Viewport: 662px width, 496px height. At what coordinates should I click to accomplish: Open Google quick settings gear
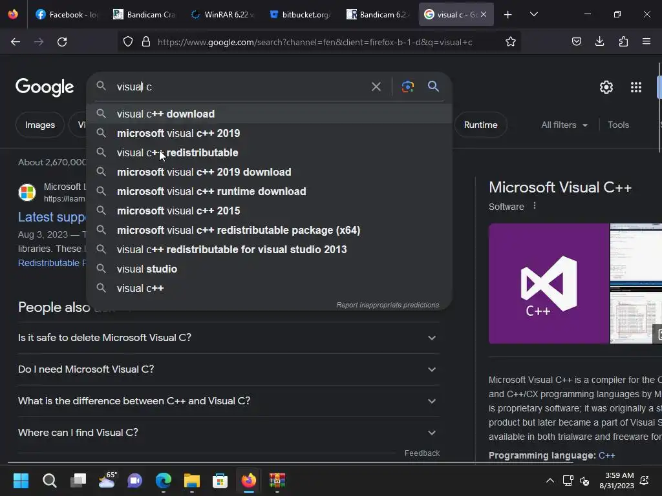(x=606, y=87)
